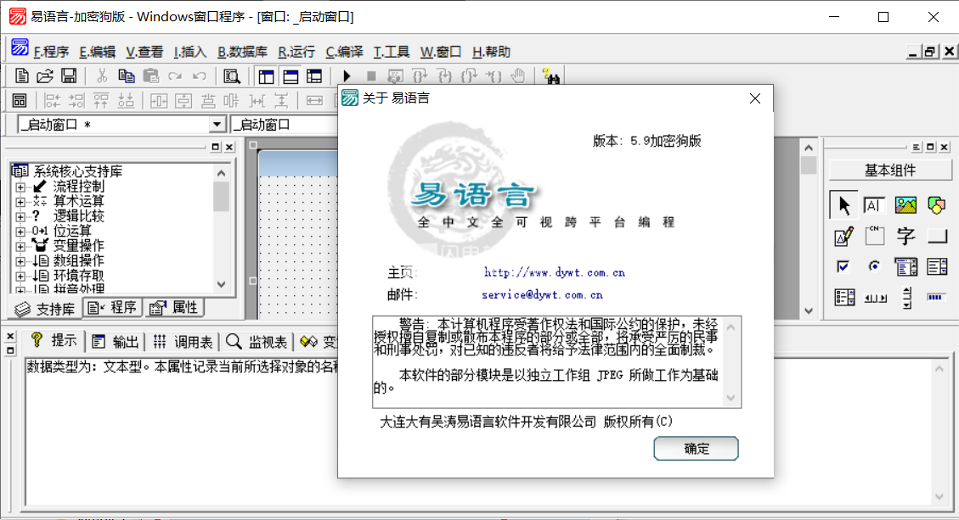Open the I.插入 menu
Viewport: 959px width, 520px height.
click(x=189, y=53)
